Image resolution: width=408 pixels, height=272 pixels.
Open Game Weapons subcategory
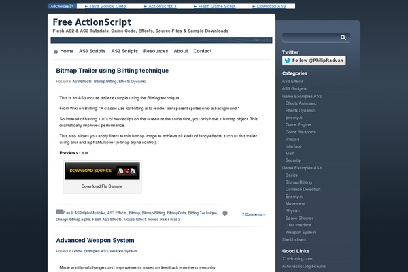[301, 132]
